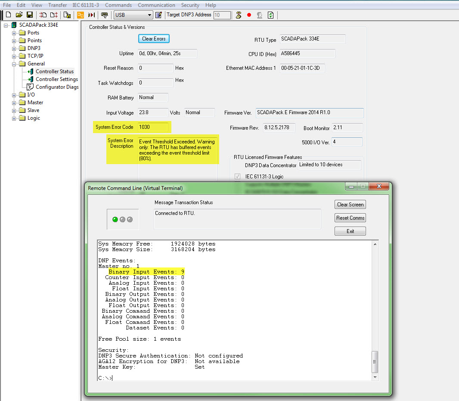Screen dimensions: 459x401
Task: Click the Target DNP3 Address field
Action: [x=222, y=15]
